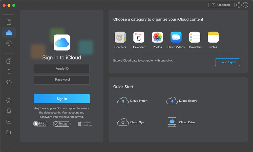Open notifications with the top-right bell icon
This screenshot has width=253, height=152.
tap(239, 5)
